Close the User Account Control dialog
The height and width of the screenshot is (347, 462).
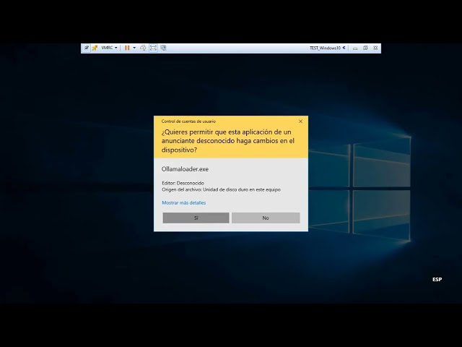300,121
